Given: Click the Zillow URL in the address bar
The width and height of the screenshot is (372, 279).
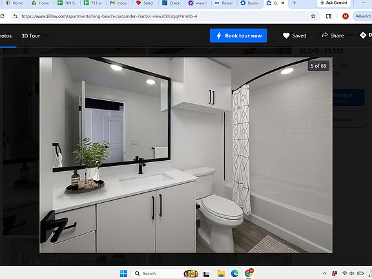Looking at the screenshot, I should click(x=109, y=16).
